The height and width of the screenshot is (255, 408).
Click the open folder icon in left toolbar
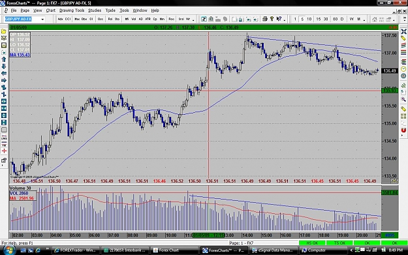pos(4,31)
